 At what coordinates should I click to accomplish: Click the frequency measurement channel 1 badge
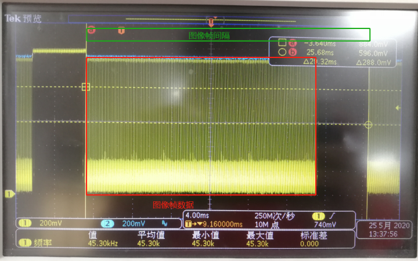25,242
